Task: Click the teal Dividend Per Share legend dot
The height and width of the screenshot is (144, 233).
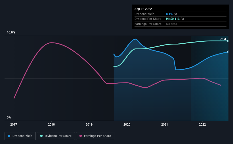Action: (41, 136)
